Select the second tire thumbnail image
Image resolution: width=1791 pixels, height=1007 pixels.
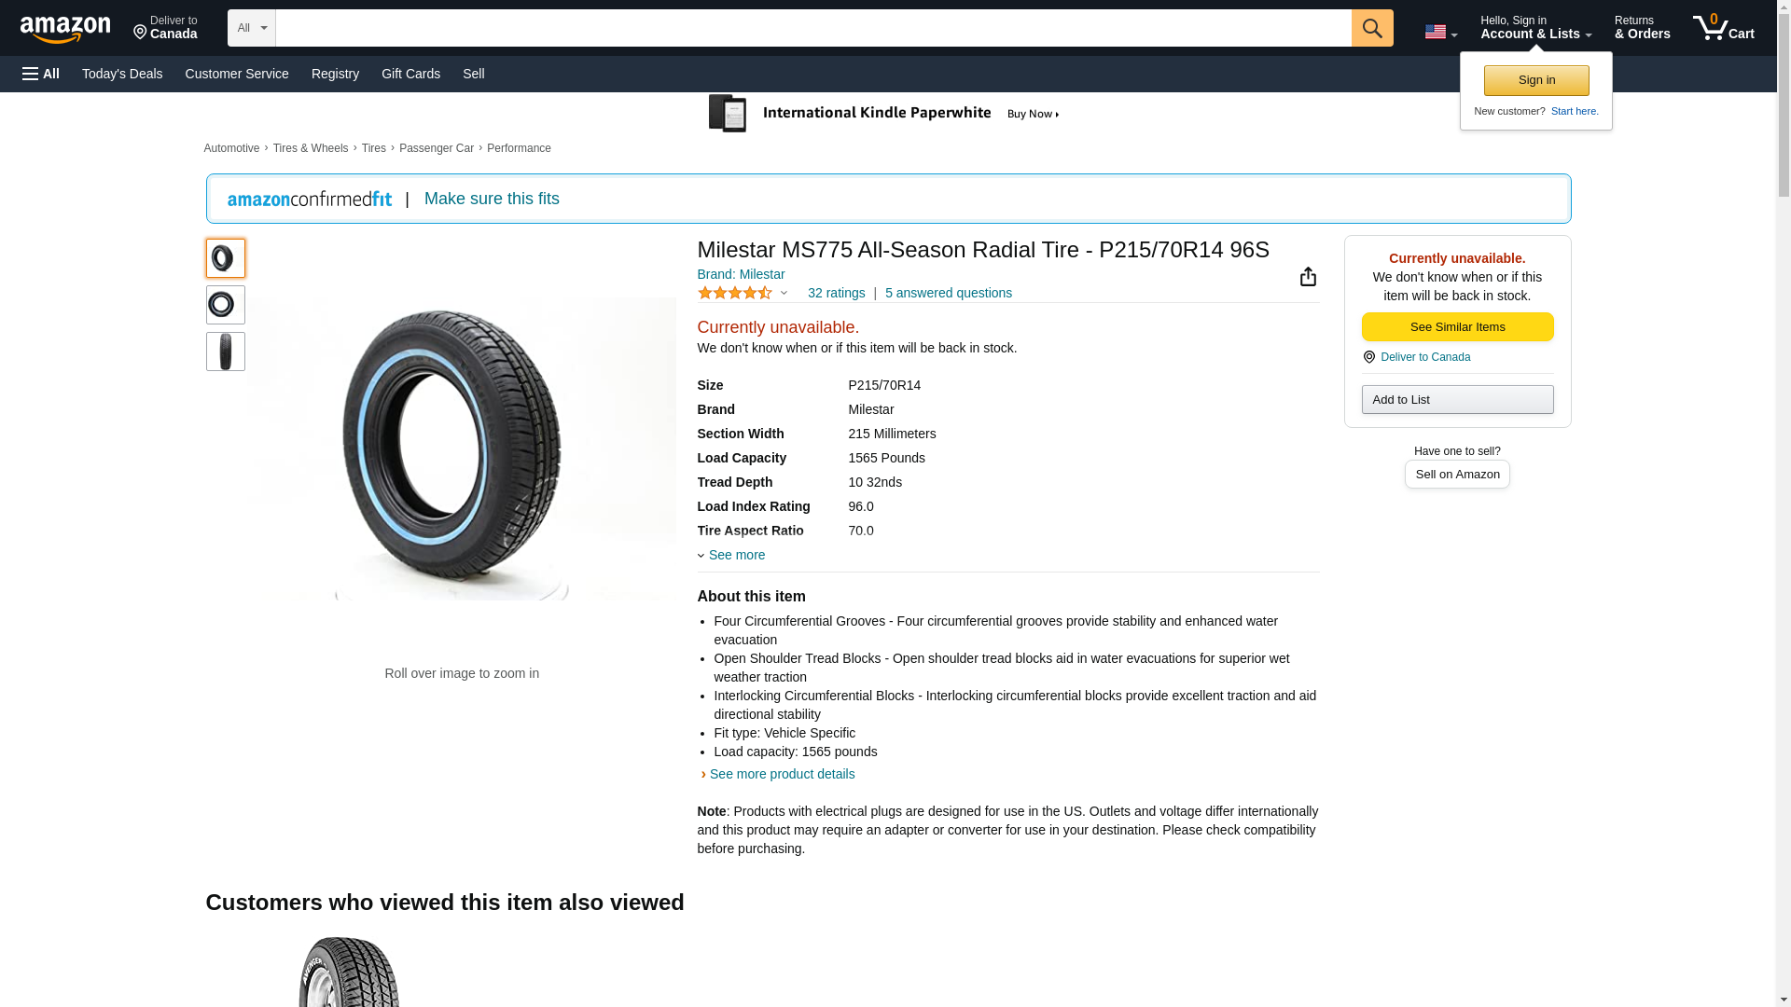point(225,305)
